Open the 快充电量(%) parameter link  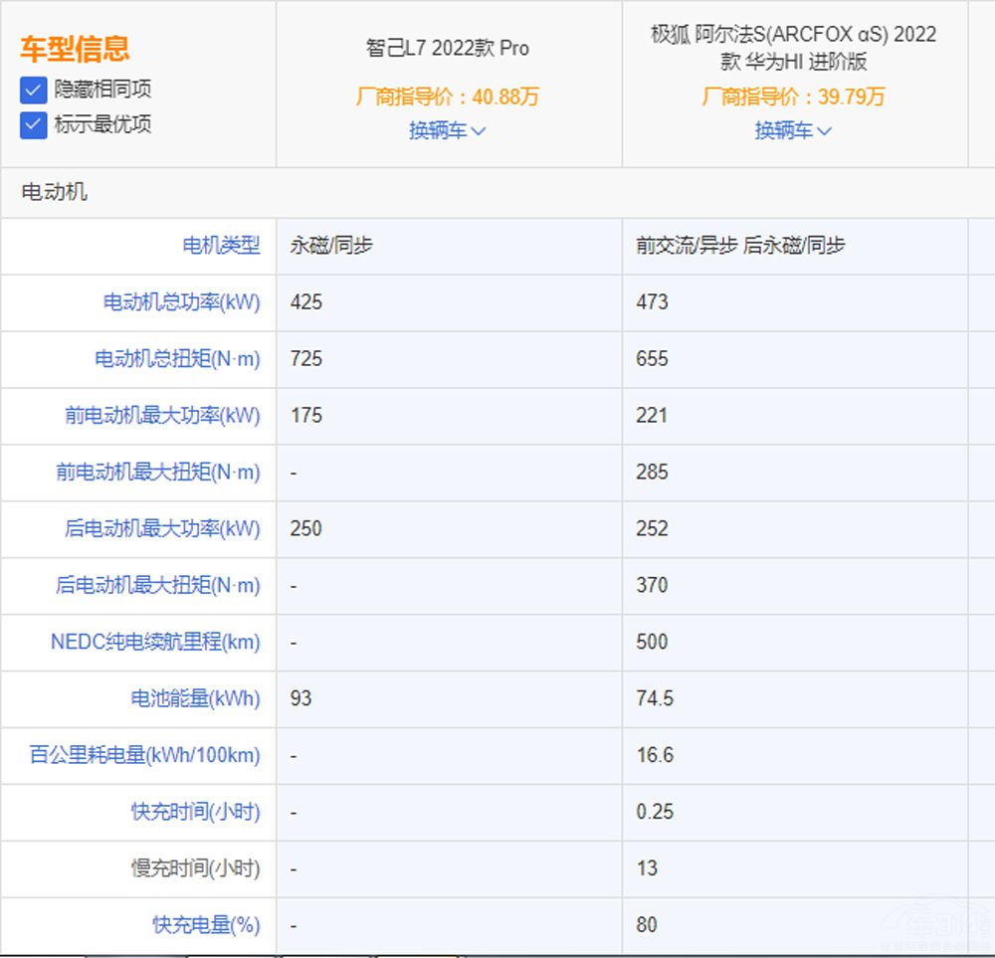pyautogui.click(x=203, y=925)
